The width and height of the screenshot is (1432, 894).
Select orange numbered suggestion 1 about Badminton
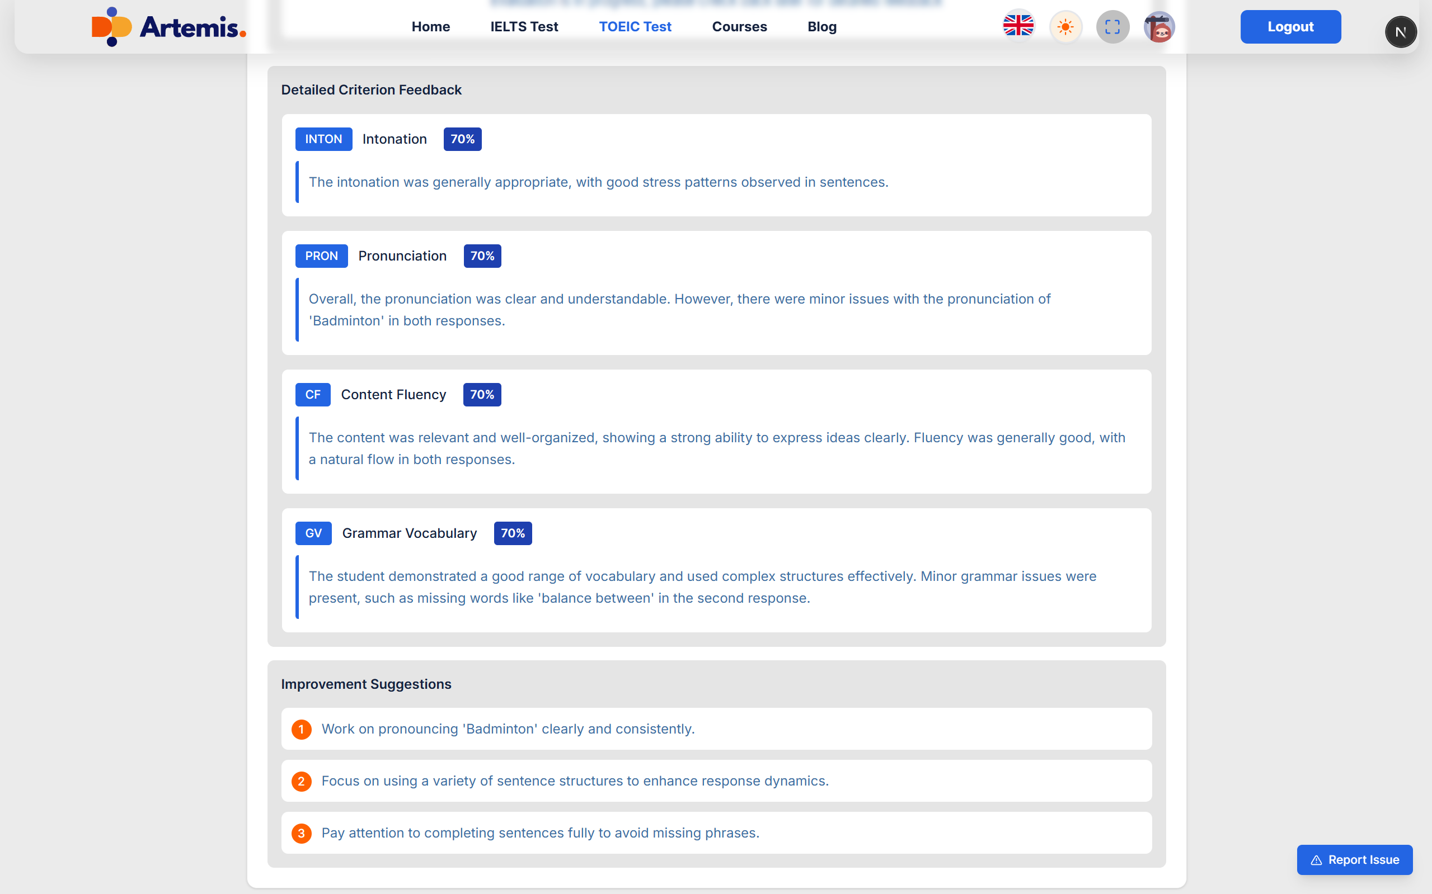pos(301,729)
